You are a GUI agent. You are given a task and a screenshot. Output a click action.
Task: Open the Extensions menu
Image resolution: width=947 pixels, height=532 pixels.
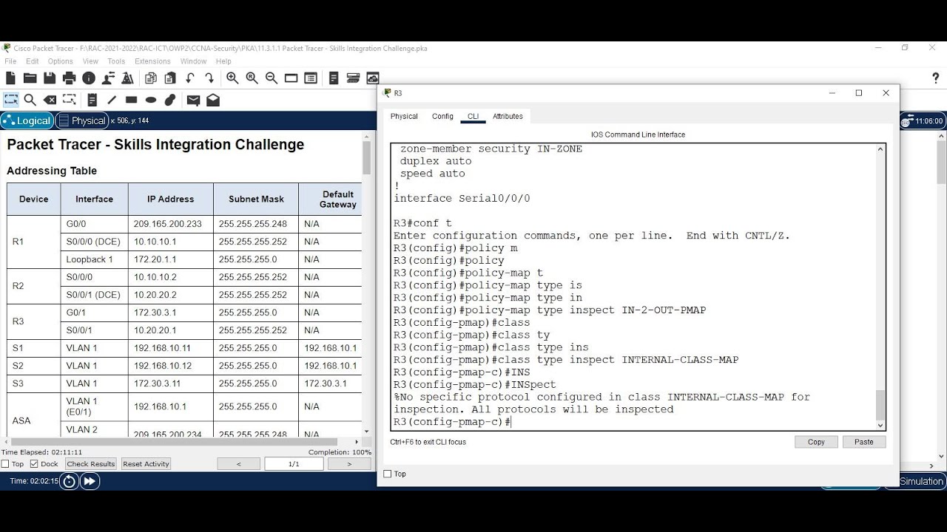152,61
